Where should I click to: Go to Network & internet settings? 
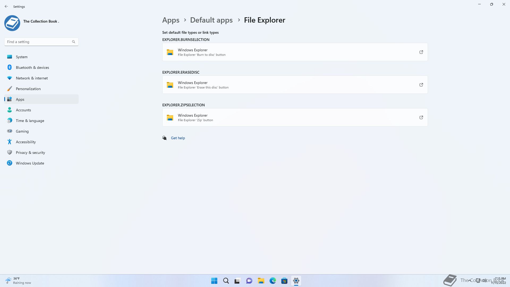(41, 78)
